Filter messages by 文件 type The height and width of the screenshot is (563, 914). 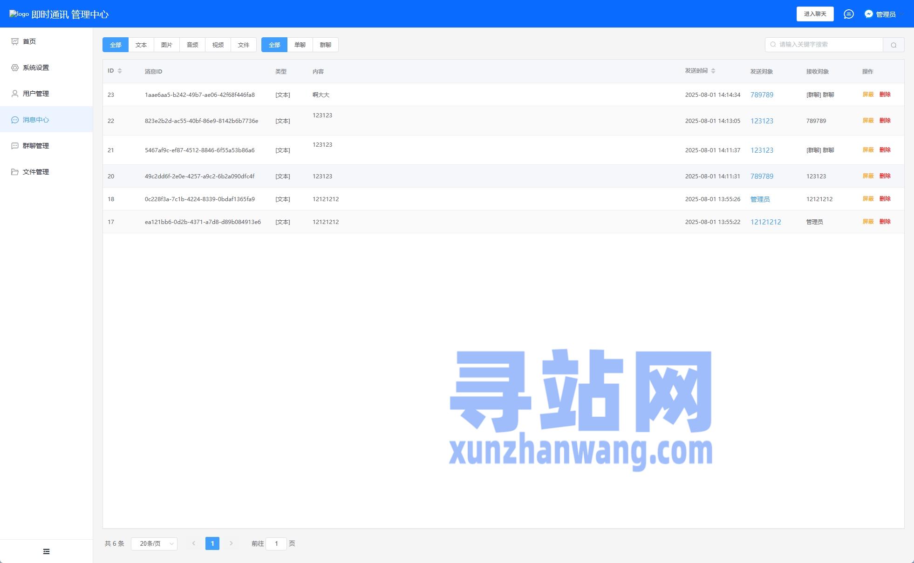[244, 45]
